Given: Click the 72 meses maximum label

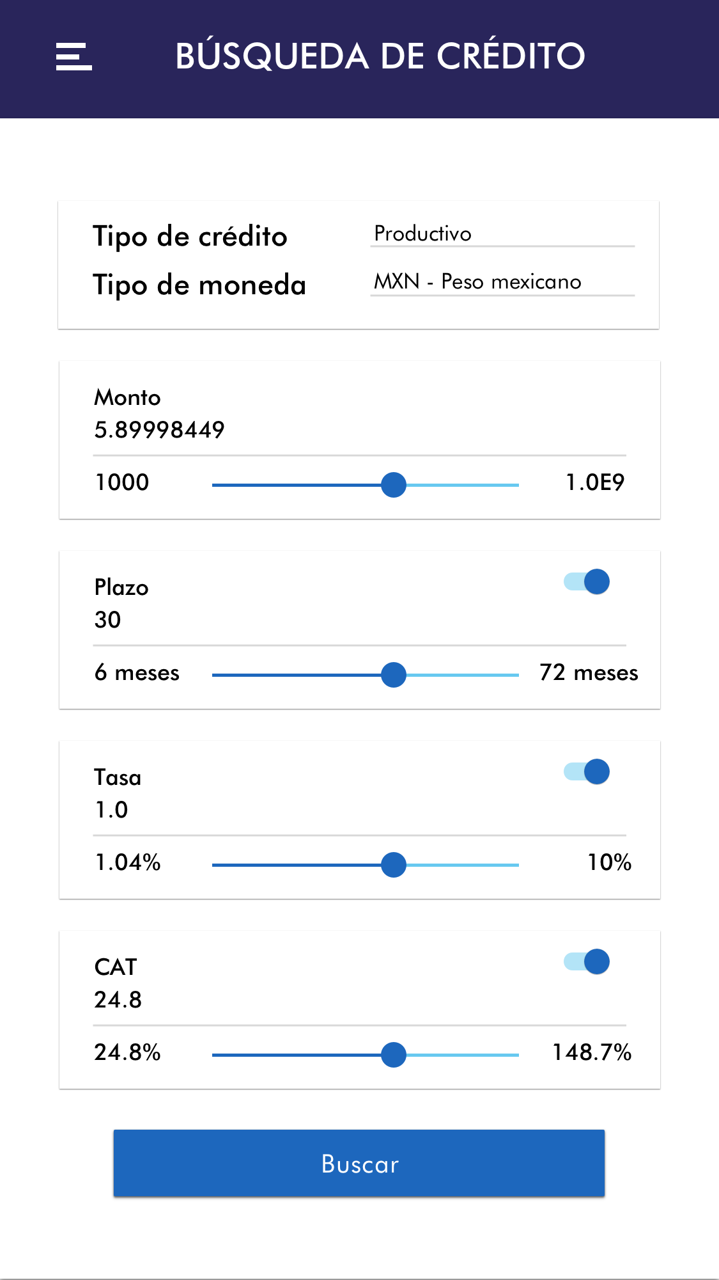Looking at the screenshot, I should (589, 673).
